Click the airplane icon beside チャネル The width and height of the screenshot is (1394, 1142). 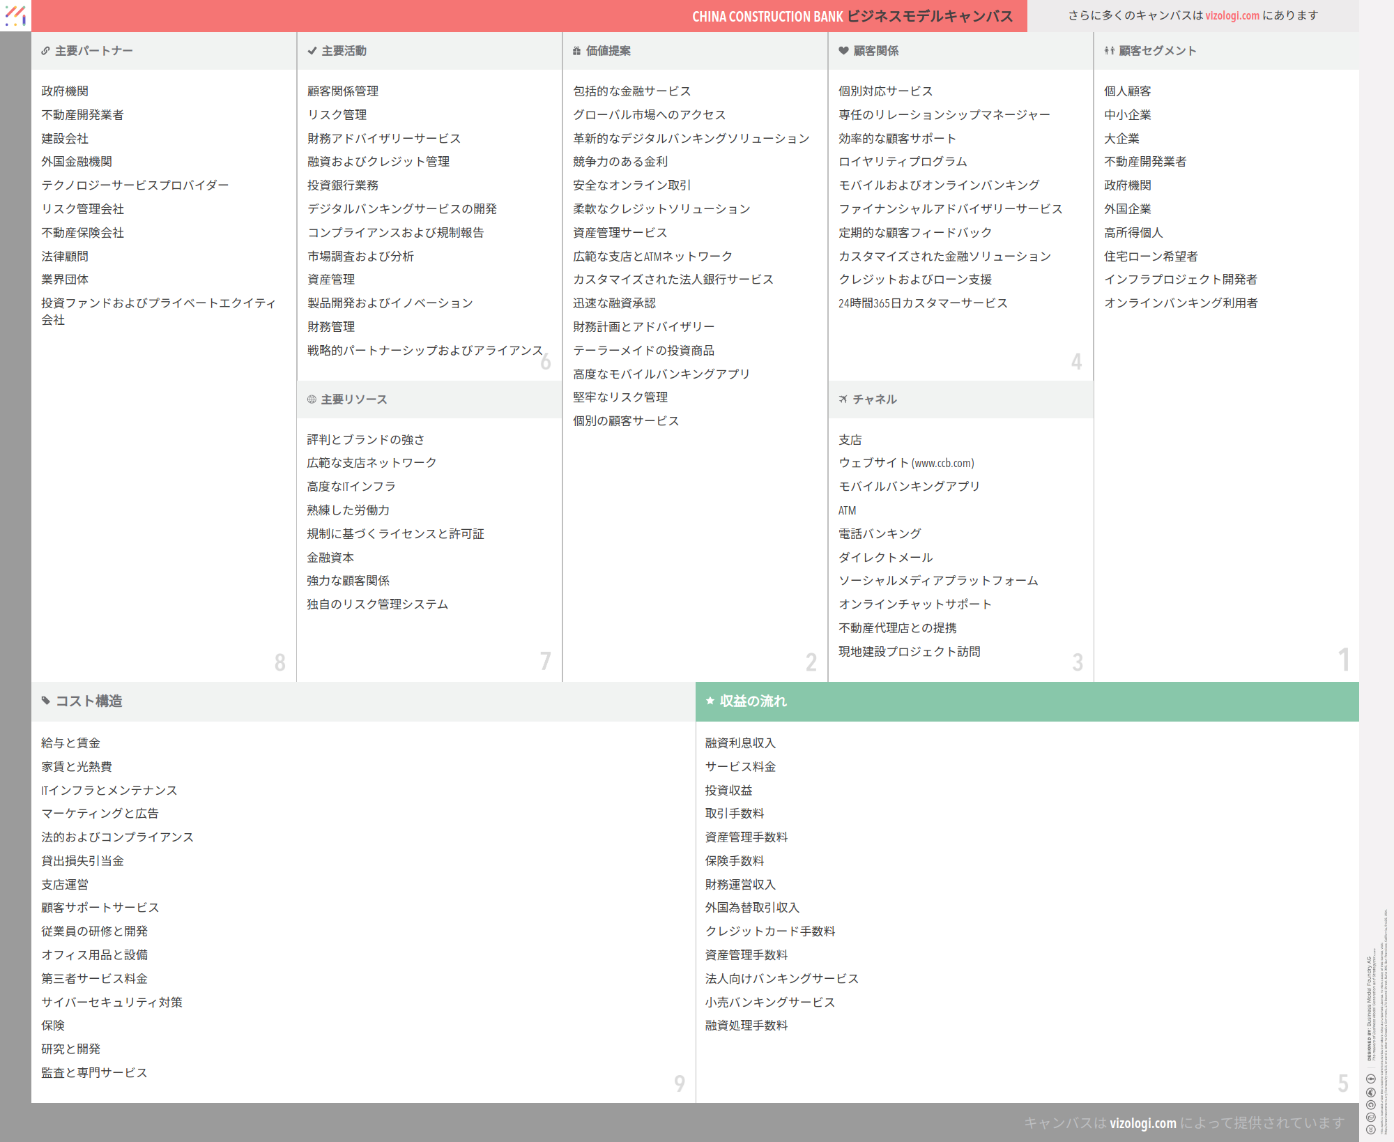click(x=843, y=399)
